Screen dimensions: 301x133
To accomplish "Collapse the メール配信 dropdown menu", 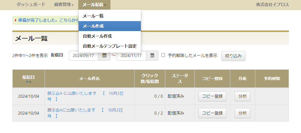I will tap(94, 5).
